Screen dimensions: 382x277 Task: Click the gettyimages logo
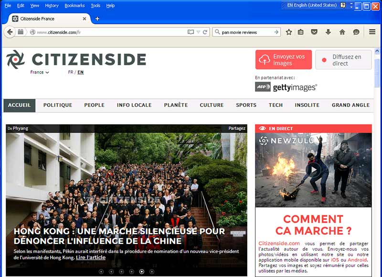(x=295, y=87)
